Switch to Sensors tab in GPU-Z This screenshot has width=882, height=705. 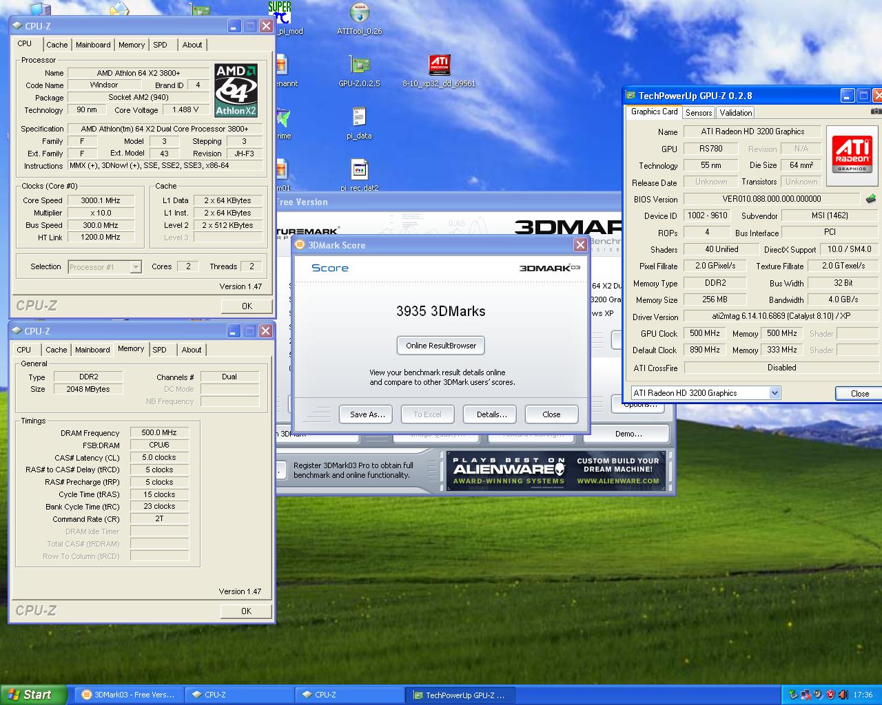click(x=699, y=113)
